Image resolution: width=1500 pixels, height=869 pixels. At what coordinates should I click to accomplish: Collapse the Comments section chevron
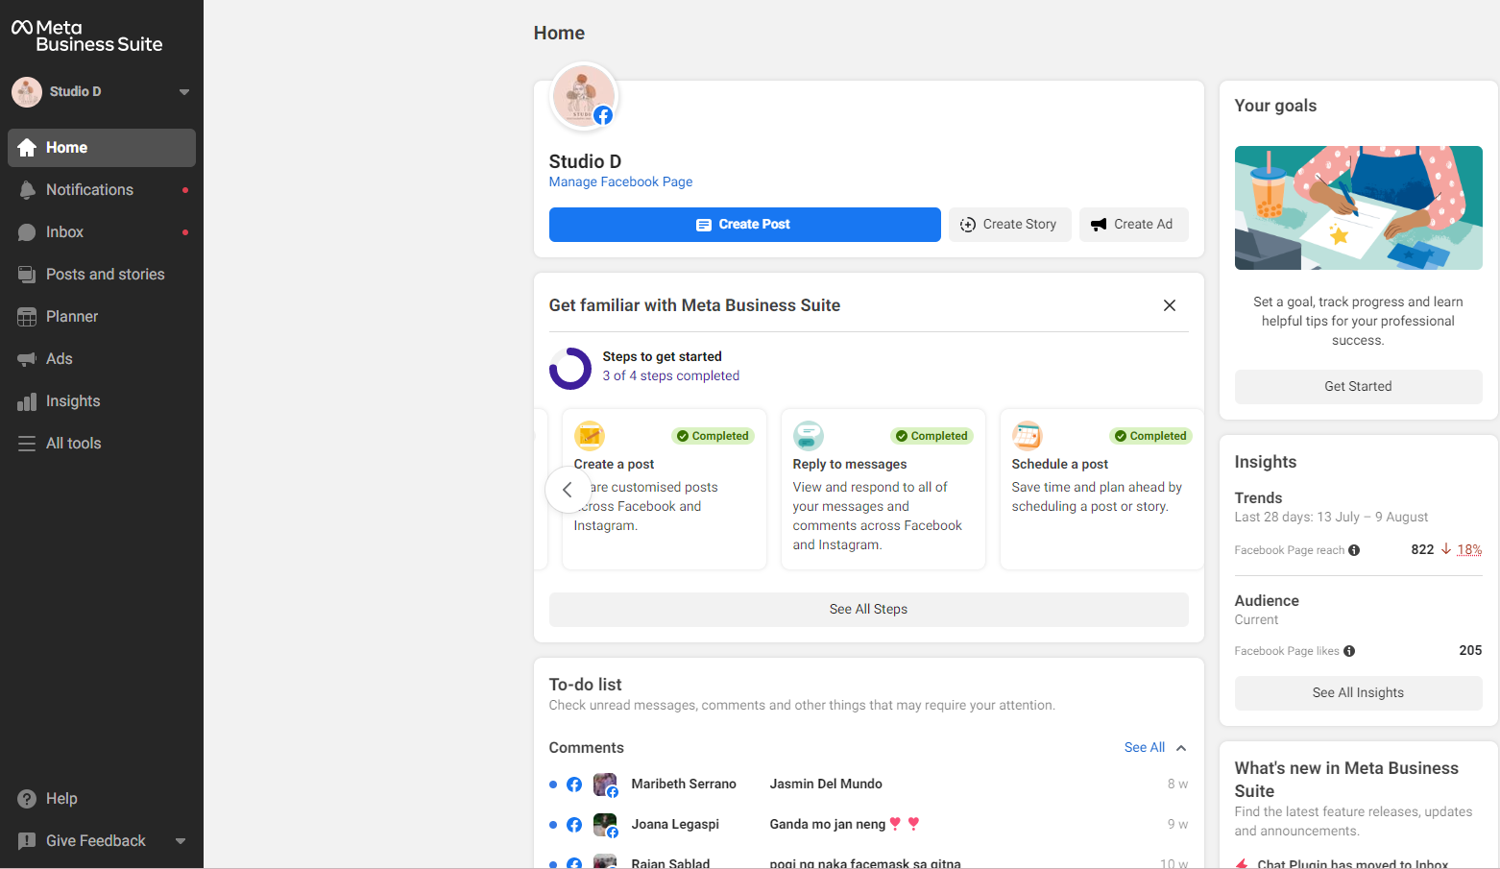(1181, 748)
